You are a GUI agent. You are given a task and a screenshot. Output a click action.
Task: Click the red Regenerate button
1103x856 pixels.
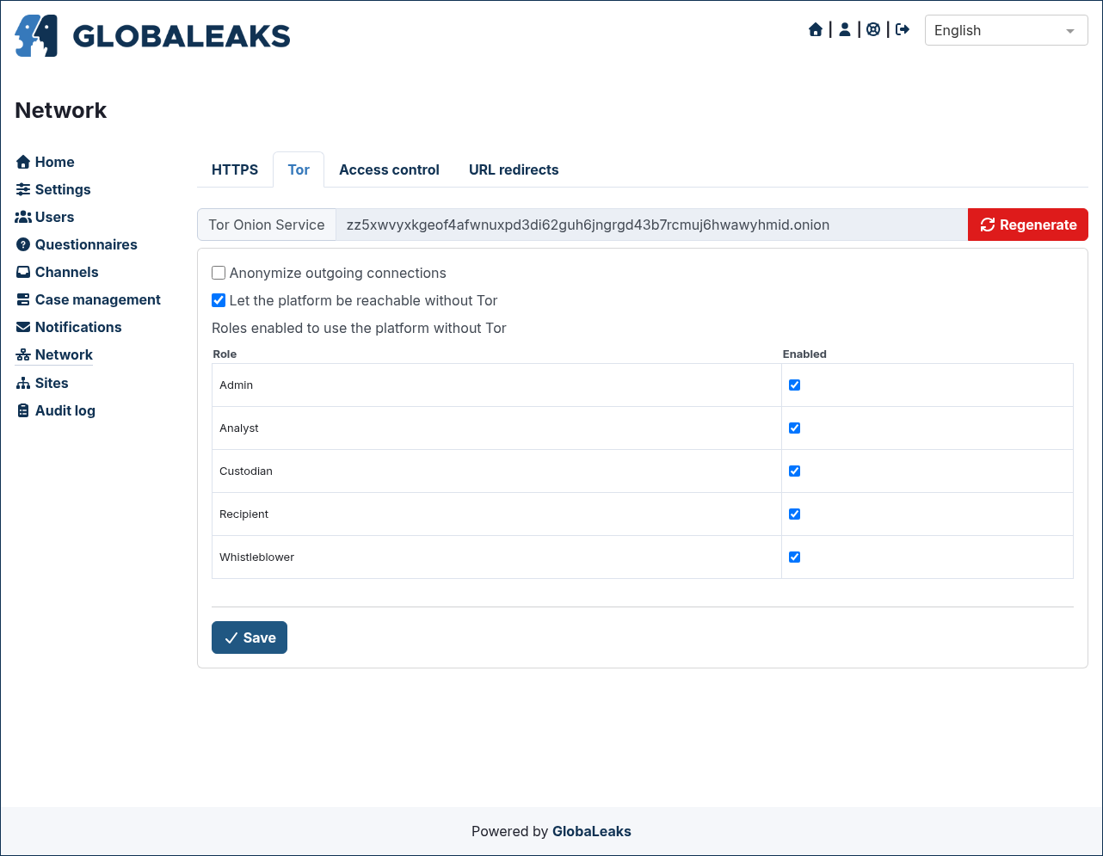pyautogui.click(x=1028, y=225)
